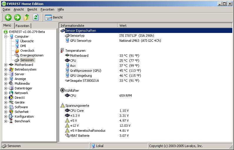
Task: Open the Ansicht menu
Action: click(19, 9)
